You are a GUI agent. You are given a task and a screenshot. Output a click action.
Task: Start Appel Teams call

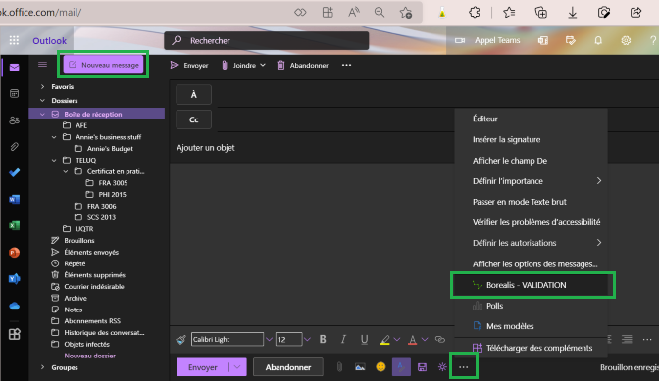[487, 40]
